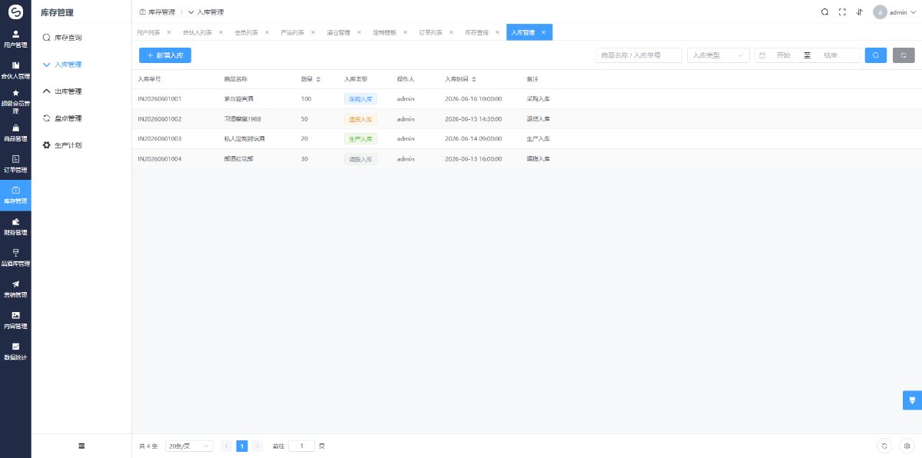
Task: Open 超级会员管理 star icon in sidebar
Action: coord(15,92)
